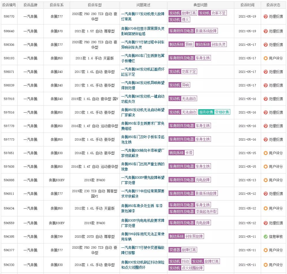
Task: Click 制动系统 刹车失灵 tag
Action: coord(211,44)
